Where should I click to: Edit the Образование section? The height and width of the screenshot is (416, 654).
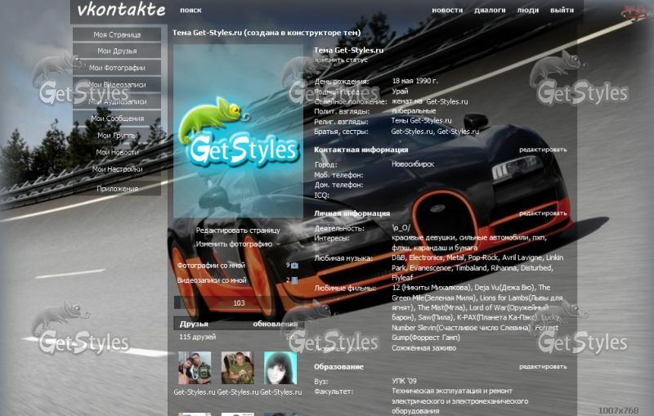(543, 367)
